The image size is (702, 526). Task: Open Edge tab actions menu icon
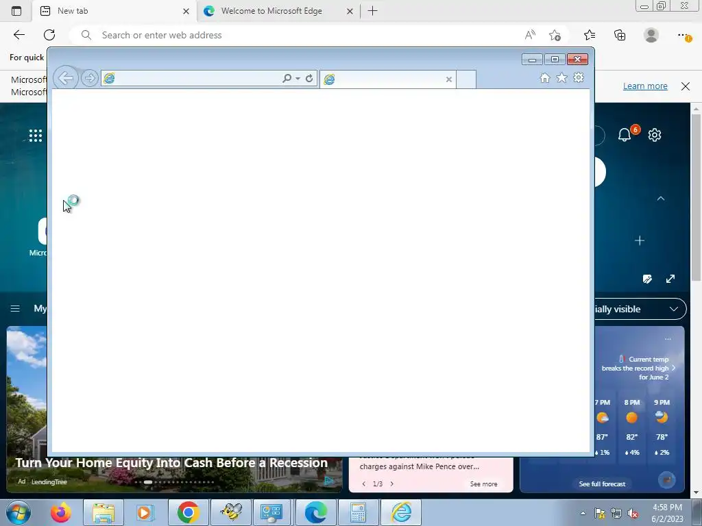pos(16,11)
